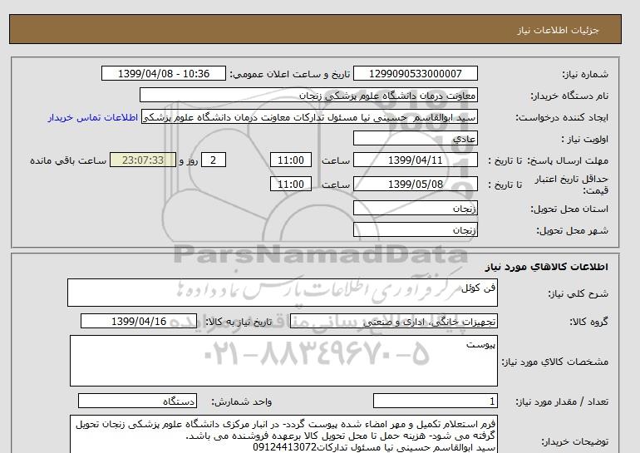Select the buyer name field معاونت درمان دانشگاه
This screenshot has width=640, height=453.
coord(308,95)
